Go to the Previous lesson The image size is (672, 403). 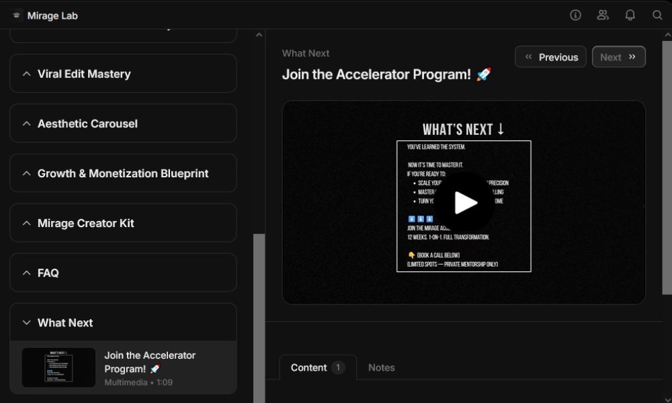tap(550, 57)
